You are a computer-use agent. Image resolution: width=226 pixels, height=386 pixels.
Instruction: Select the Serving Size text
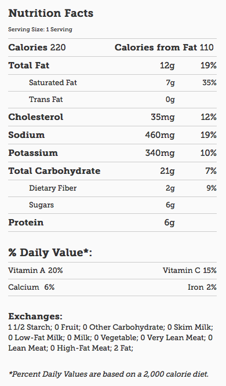[x=40, y=30]
